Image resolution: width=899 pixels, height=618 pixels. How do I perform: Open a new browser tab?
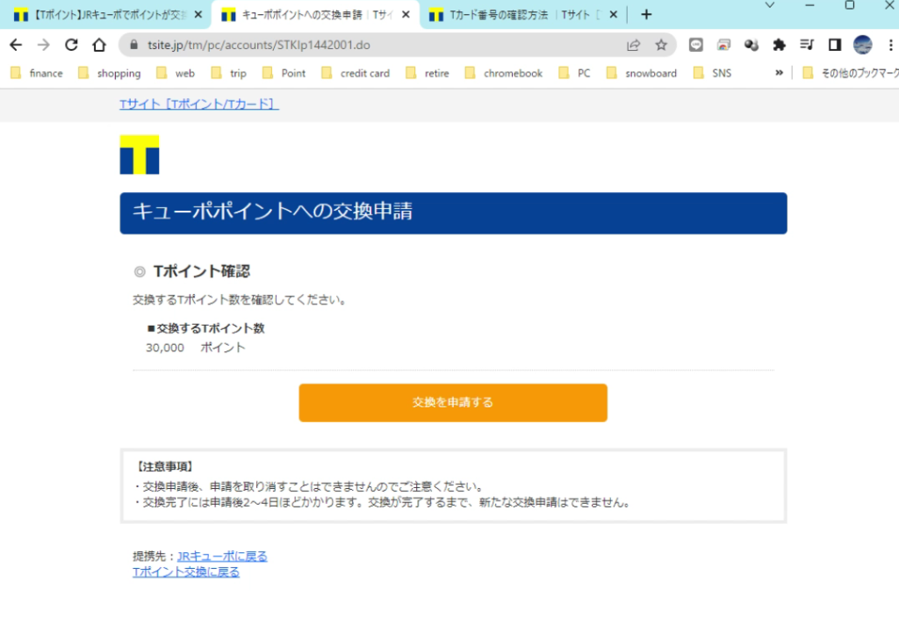pos(646,14)
